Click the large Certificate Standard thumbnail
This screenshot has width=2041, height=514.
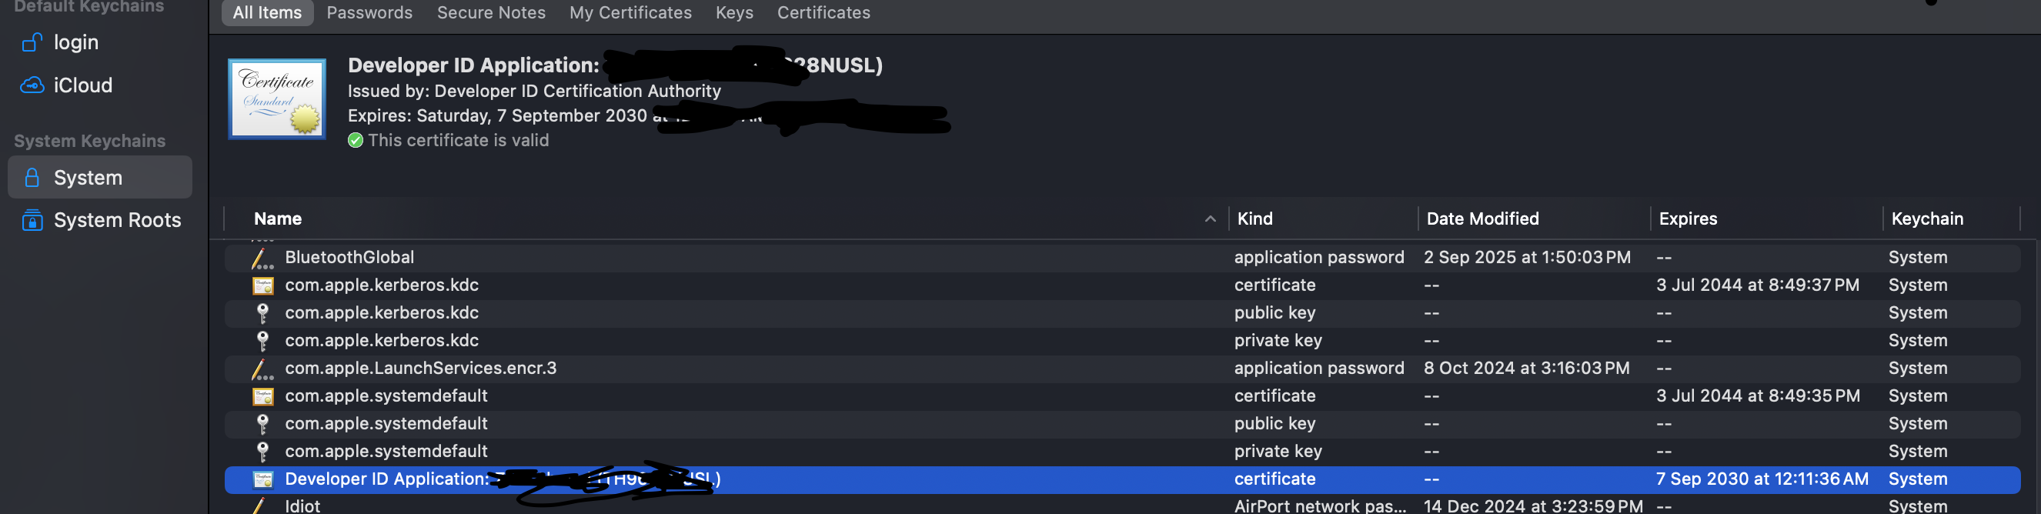click(x=276, y=99)
